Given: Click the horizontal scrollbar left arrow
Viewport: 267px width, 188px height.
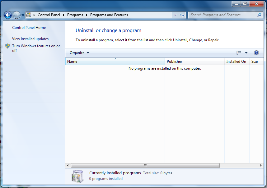Looking at the screenshot, I should [x=68, y=165].
